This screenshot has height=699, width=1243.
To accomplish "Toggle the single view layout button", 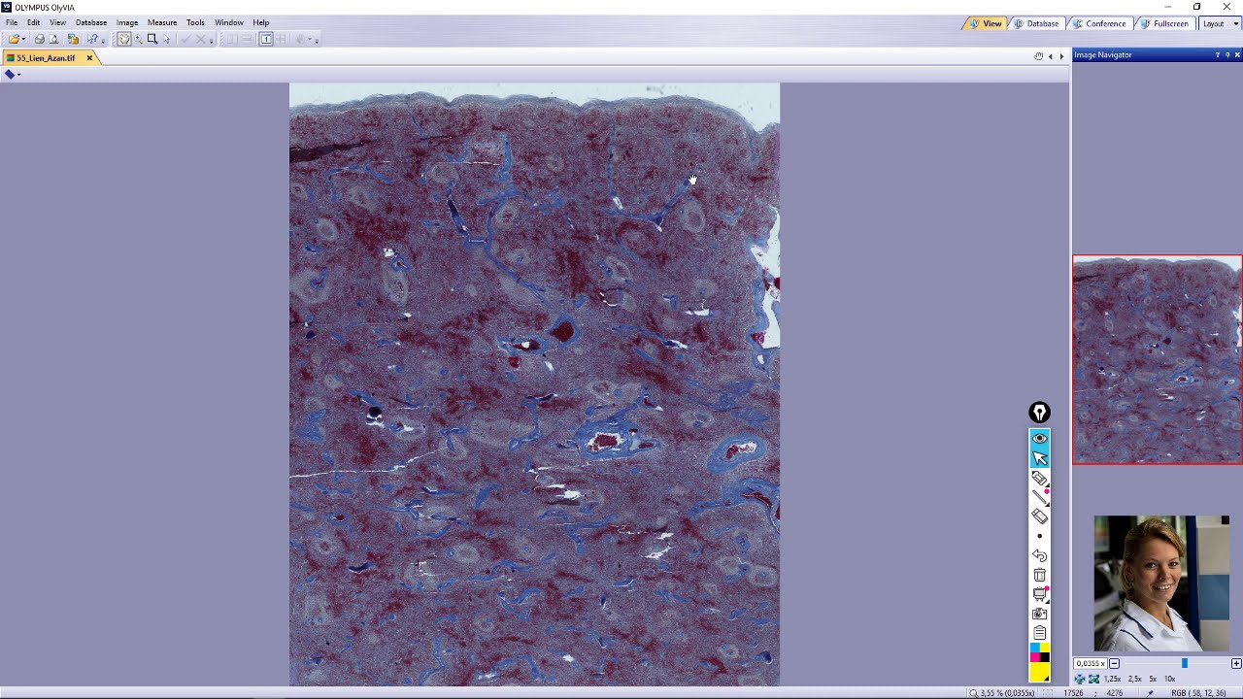I will pos(266,39).
